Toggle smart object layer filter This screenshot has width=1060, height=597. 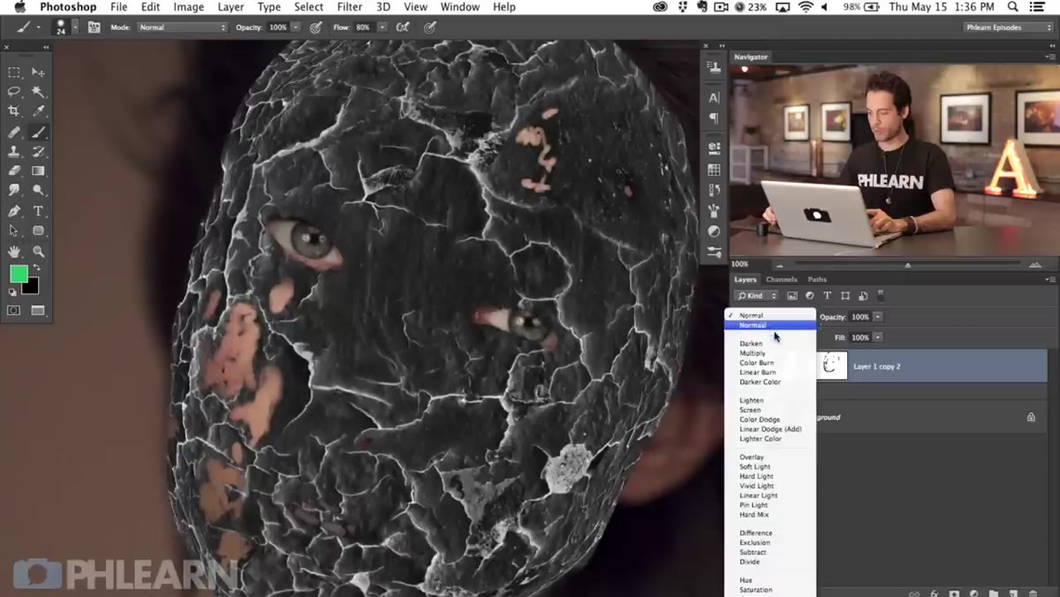863,296
